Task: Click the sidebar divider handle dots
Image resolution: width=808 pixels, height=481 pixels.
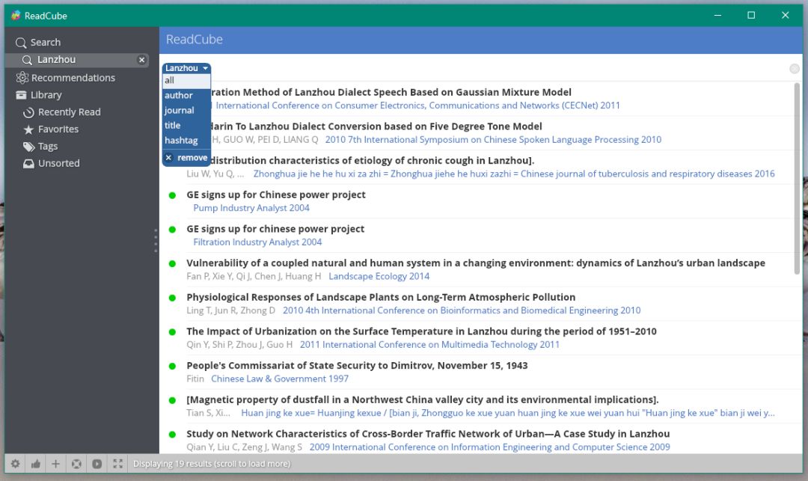Action: 156,241
